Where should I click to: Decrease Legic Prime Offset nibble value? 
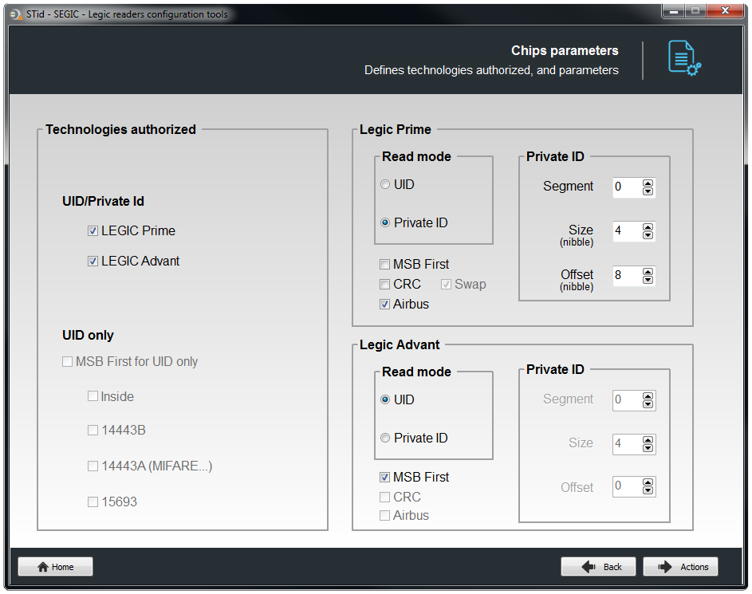pyautogui.click(x=648, y=280)
